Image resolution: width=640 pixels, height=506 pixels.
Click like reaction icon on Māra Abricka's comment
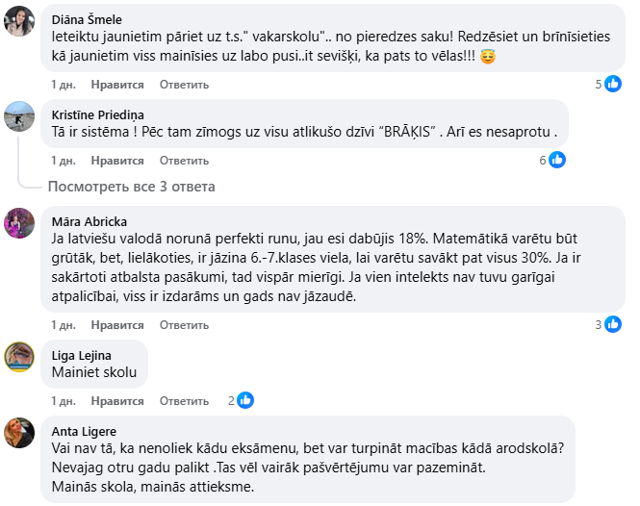(x=613, y=324)
